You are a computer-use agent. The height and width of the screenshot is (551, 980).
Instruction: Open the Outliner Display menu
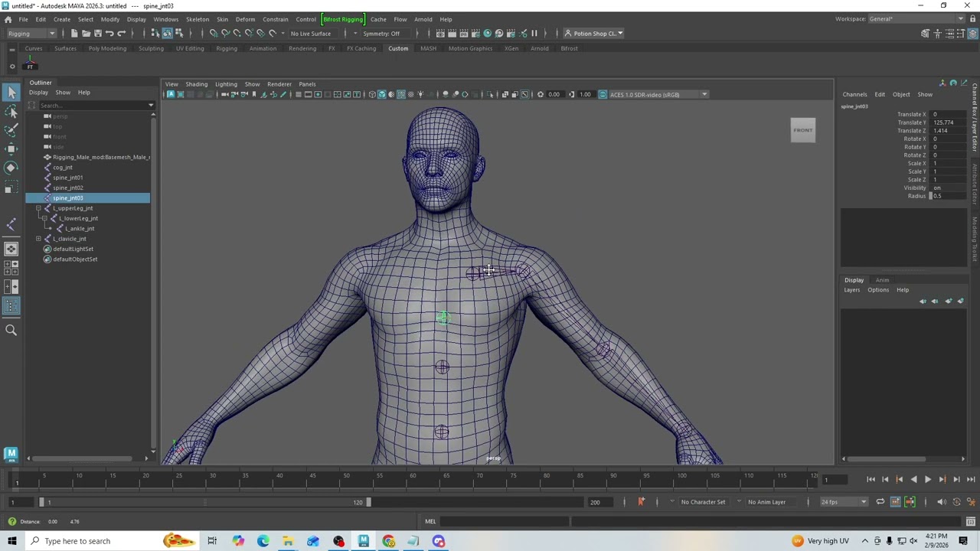[38, 93]
